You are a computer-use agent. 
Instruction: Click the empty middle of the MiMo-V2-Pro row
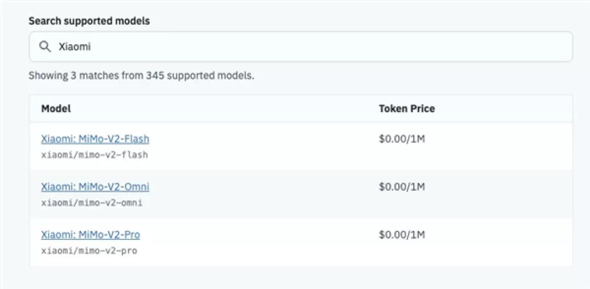(263, 242)
